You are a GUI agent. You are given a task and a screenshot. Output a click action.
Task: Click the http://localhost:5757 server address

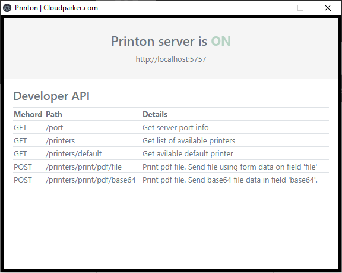pyautogui.click(x=171, y=59)
